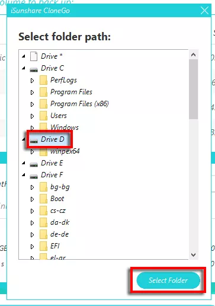Click the bg-bg folder icon
Image resolution: width=215 pixels, height=306 pixels.
point(43,187)
